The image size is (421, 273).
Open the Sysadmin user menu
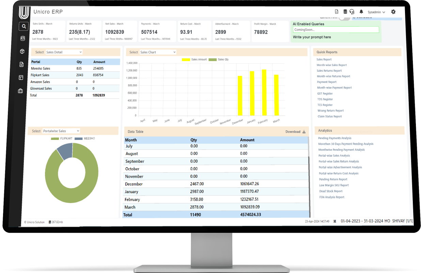[376, 12]
